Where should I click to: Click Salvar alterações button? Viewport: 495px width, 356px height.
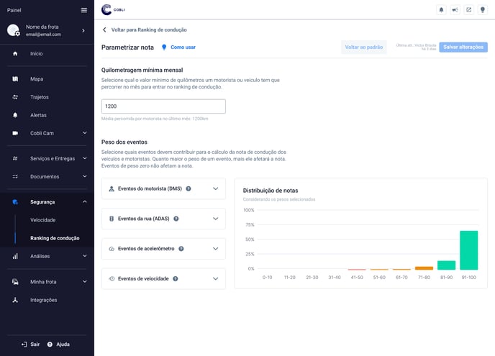point(463,47)
